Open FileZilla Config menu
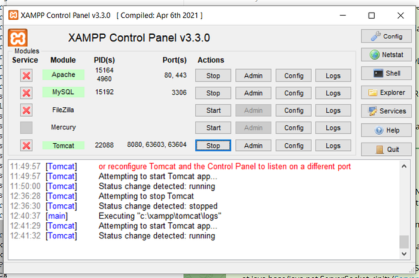The width and height of the screenshot is (419, 278). coord(293,110)
